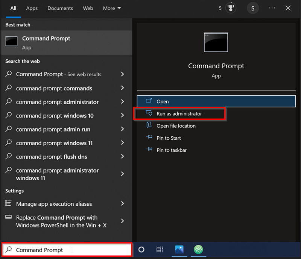301x259 pixels.
Task: Choose Run as administrator
Action: tap(179, 114)
